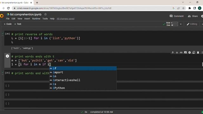Click the Share button

click(x=193, y=16)
